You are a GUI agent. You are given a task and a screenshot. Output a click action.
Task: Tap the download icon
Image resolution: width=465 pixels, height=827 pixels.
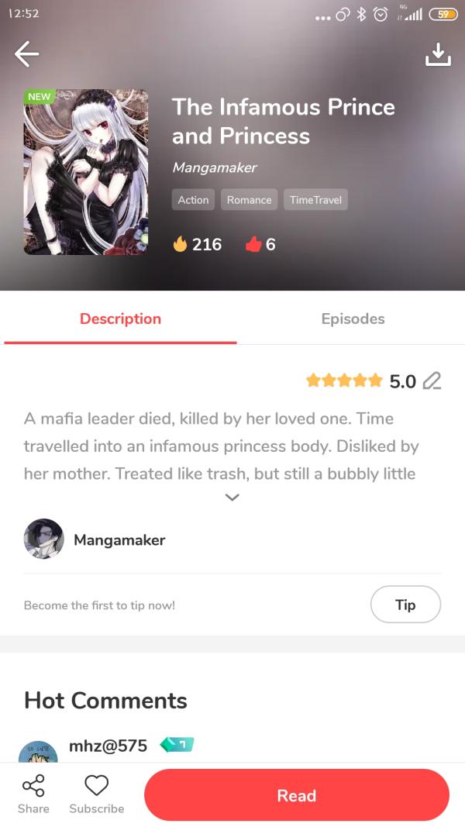pyautogui.click(x=438, y=55)
